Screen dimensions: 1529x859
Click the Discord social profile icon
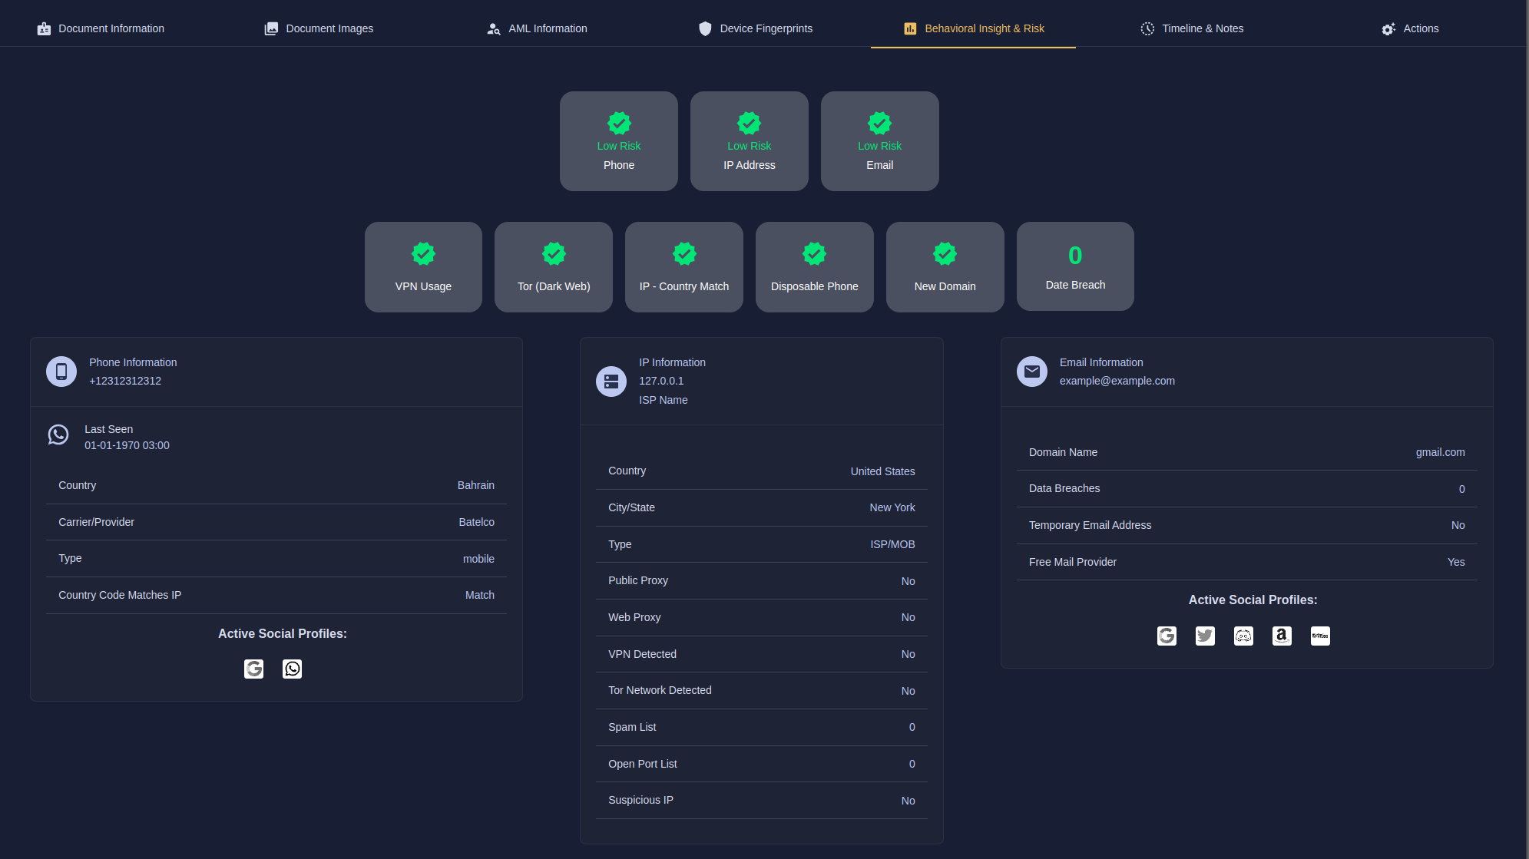(1243, 636)
